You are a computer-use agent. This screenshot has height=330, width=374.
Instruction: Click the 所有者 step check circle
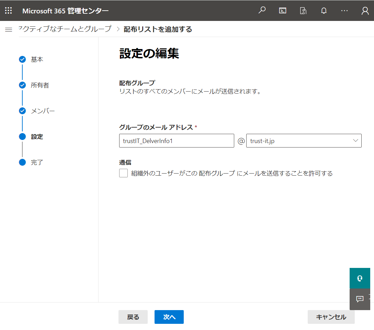22,85
